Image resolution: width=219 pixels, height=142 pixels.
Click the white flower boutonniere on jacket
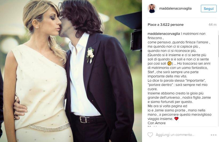tap(90, 54)
